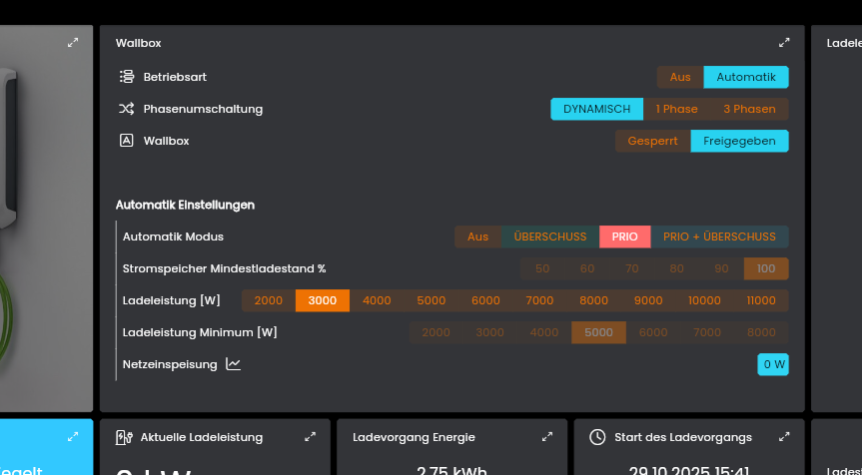Set Wallbox to Gesperrt

coord(652,141)
